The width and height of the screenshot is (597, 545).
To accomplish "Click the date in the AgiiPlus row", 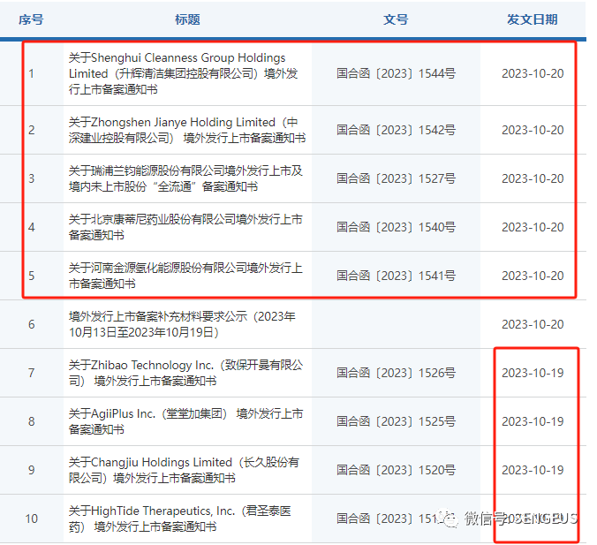I will tap(533, 421).
